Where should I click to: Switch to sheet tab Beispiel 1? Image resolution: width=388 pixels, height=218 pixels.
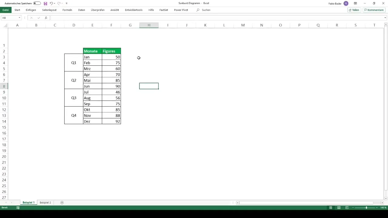tap(28, 203)
